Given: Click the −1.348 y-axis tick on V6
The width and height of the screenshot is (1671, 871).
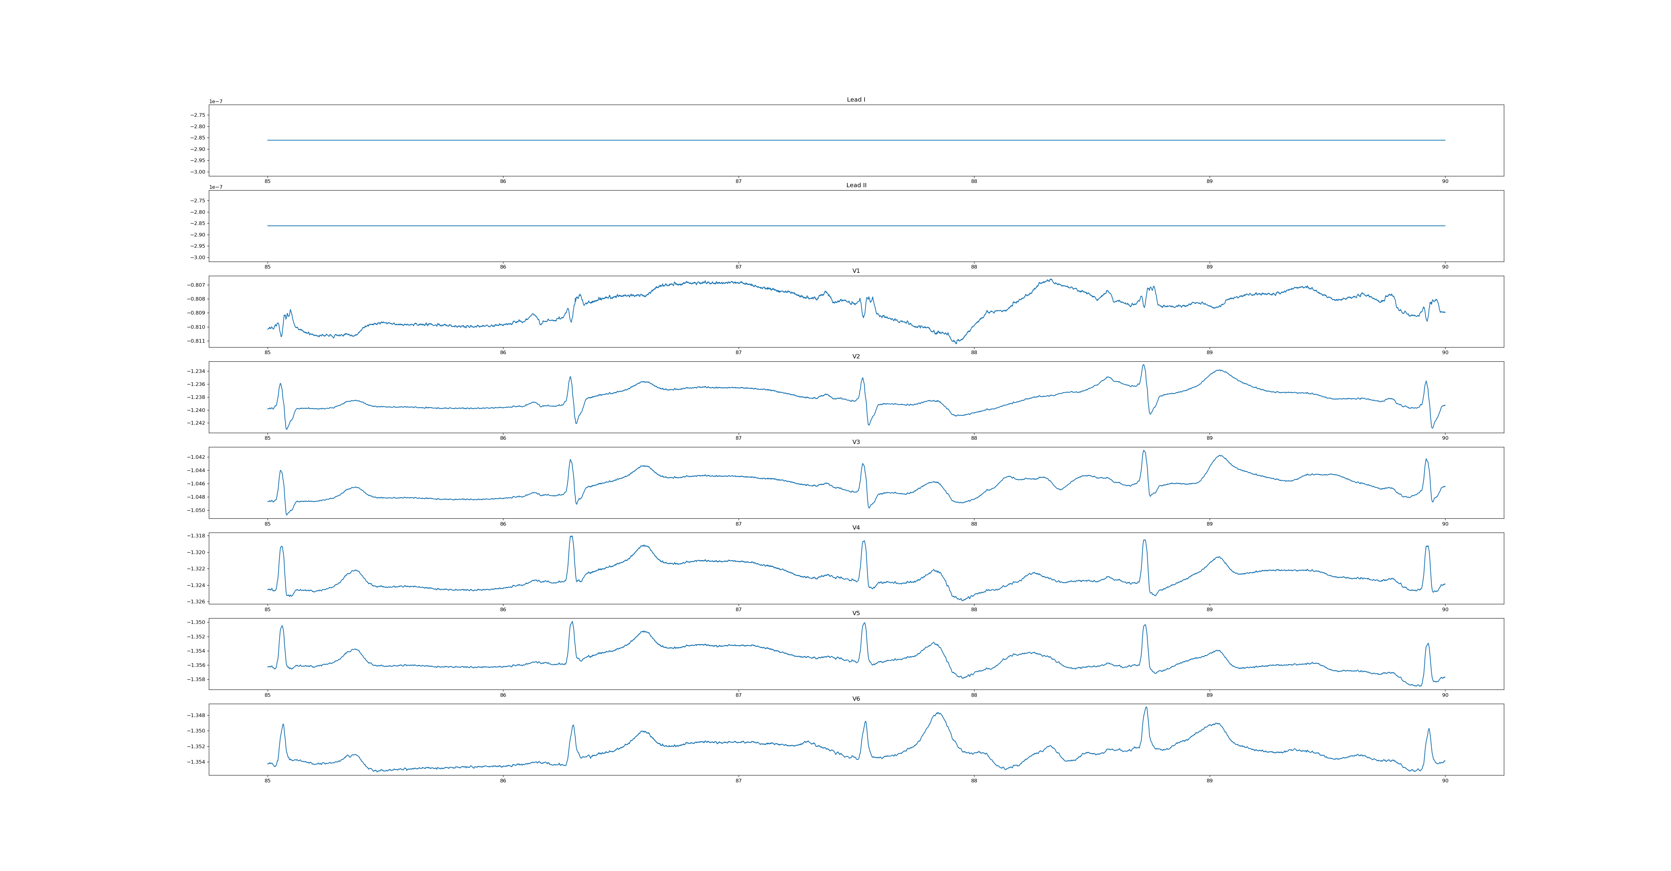Looking at the screenshot, I should (x=196, y=716).
